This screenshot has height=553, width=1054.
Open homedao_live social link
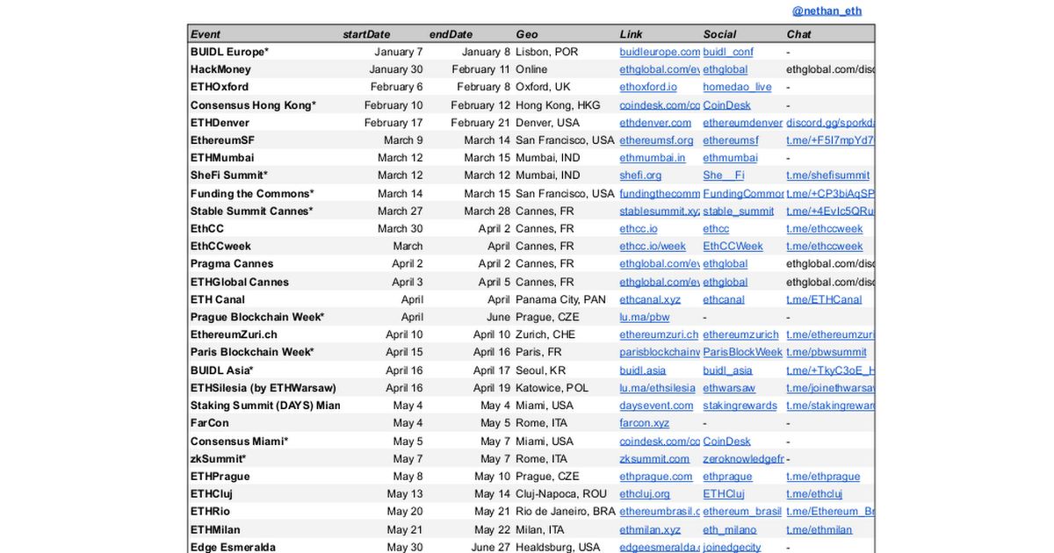coord(737,87)
